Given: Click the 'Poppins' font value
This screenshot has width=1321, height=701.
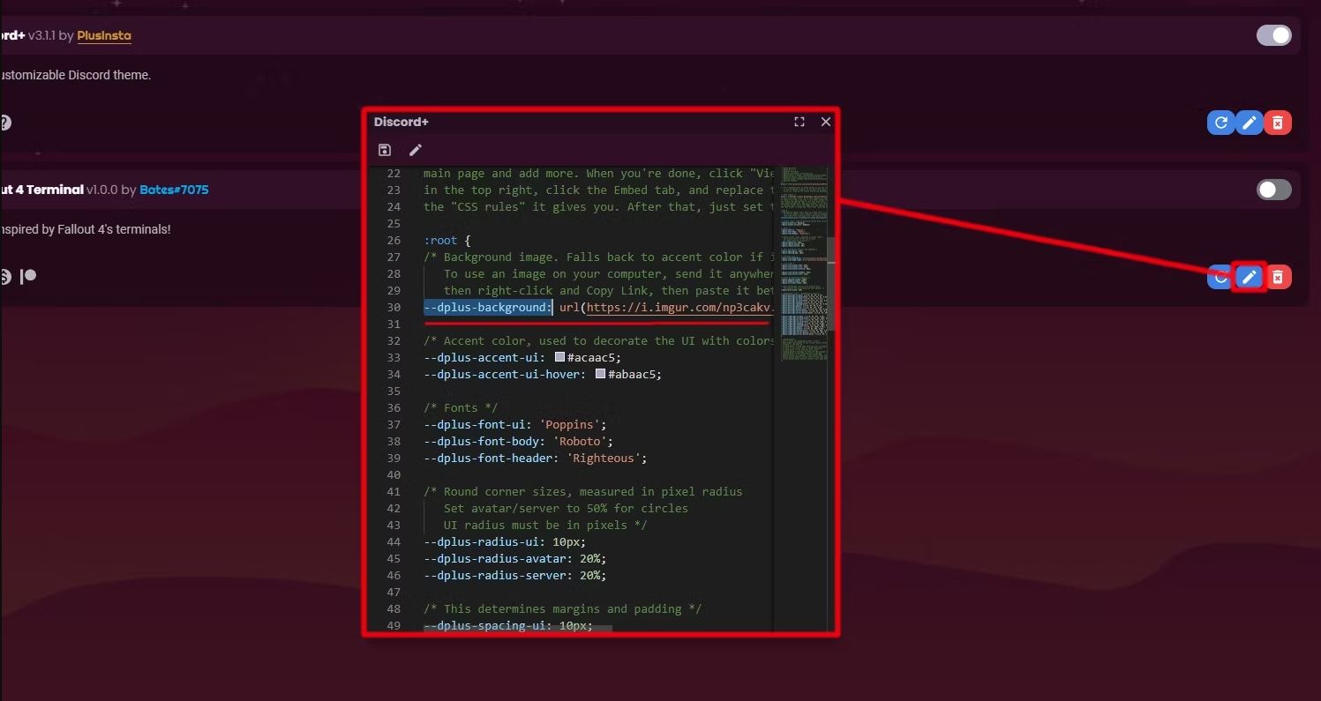Looking at the screenshot, I should tap(570, 425).
